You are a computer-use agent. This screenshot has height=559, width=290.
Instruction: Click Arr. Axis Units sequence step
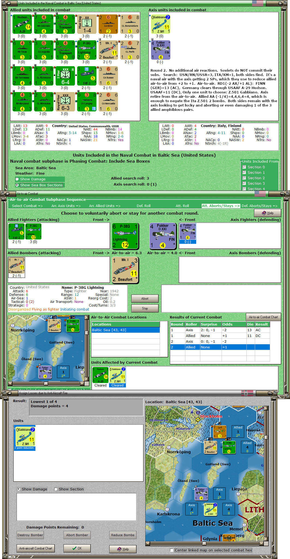(66, 206)
